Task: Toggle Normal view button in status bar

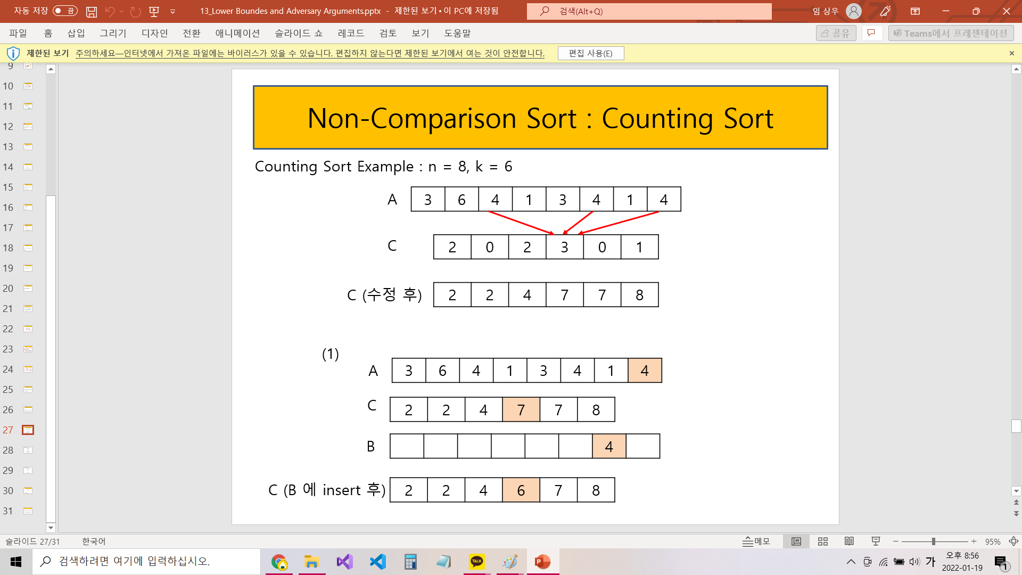Action: (x=796, y=541)
